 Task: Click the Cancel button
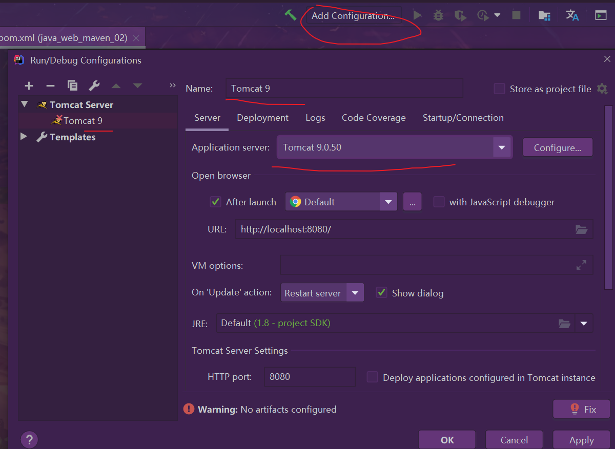click(514, 440)
